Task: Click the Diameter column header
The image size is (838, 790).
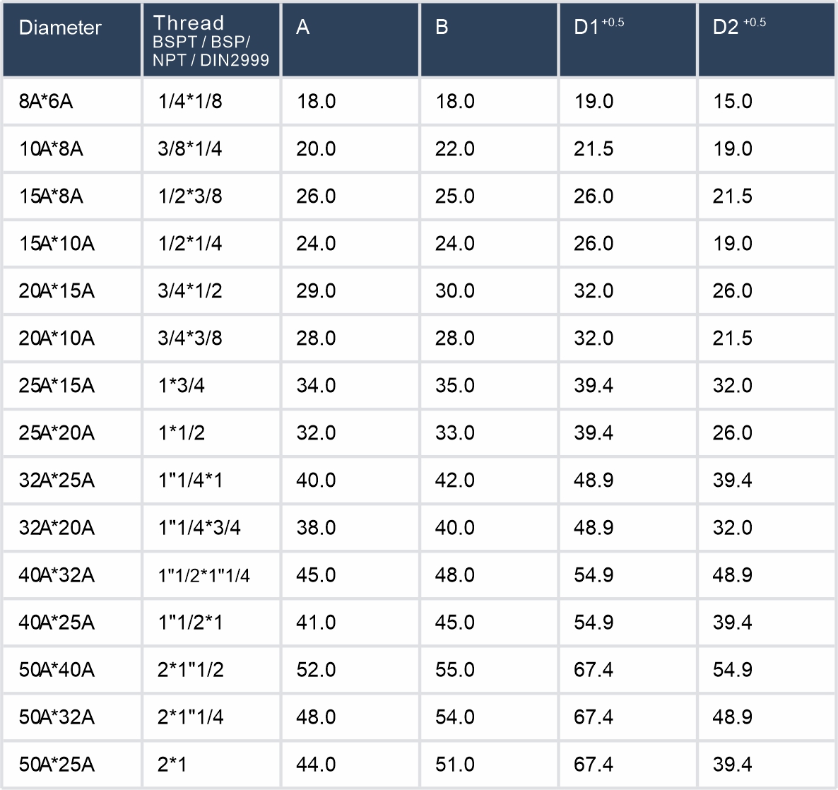Action: tap(60, 28)
